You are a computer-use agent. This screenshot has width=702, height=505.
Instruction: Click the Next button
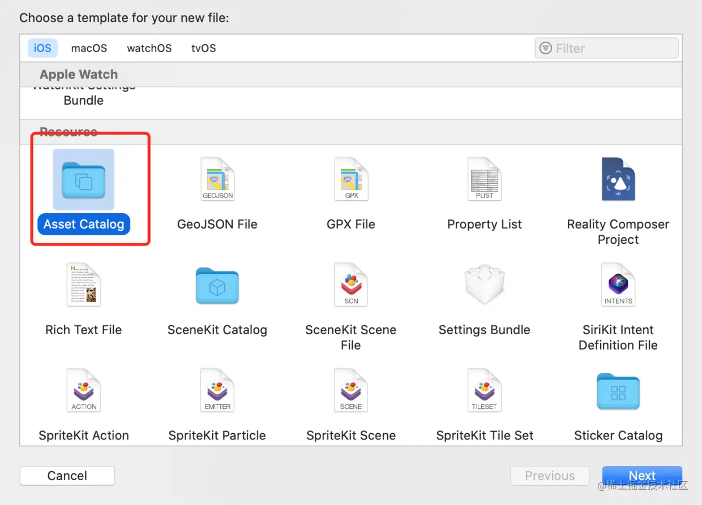(x=642, y=476)
